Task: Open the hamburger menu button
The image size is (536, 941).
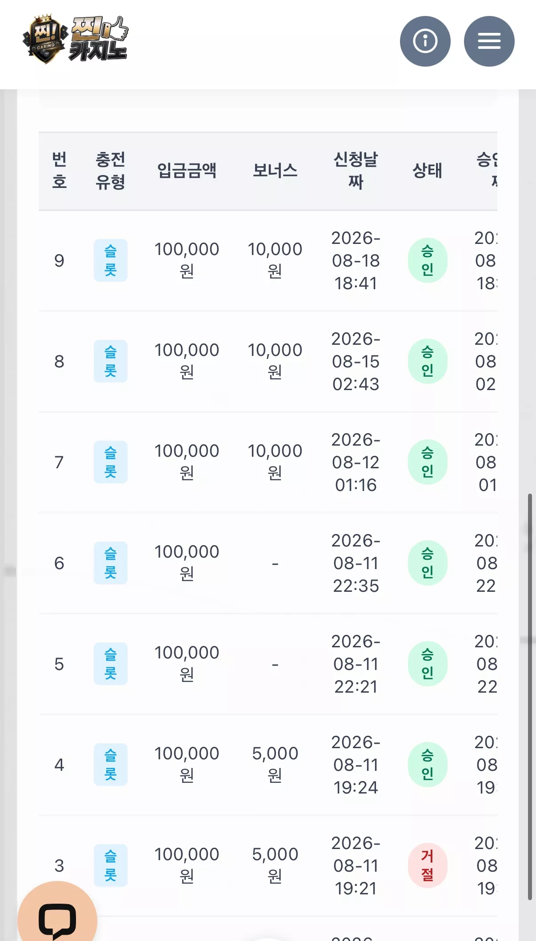Action: click(x=489, y=41)
